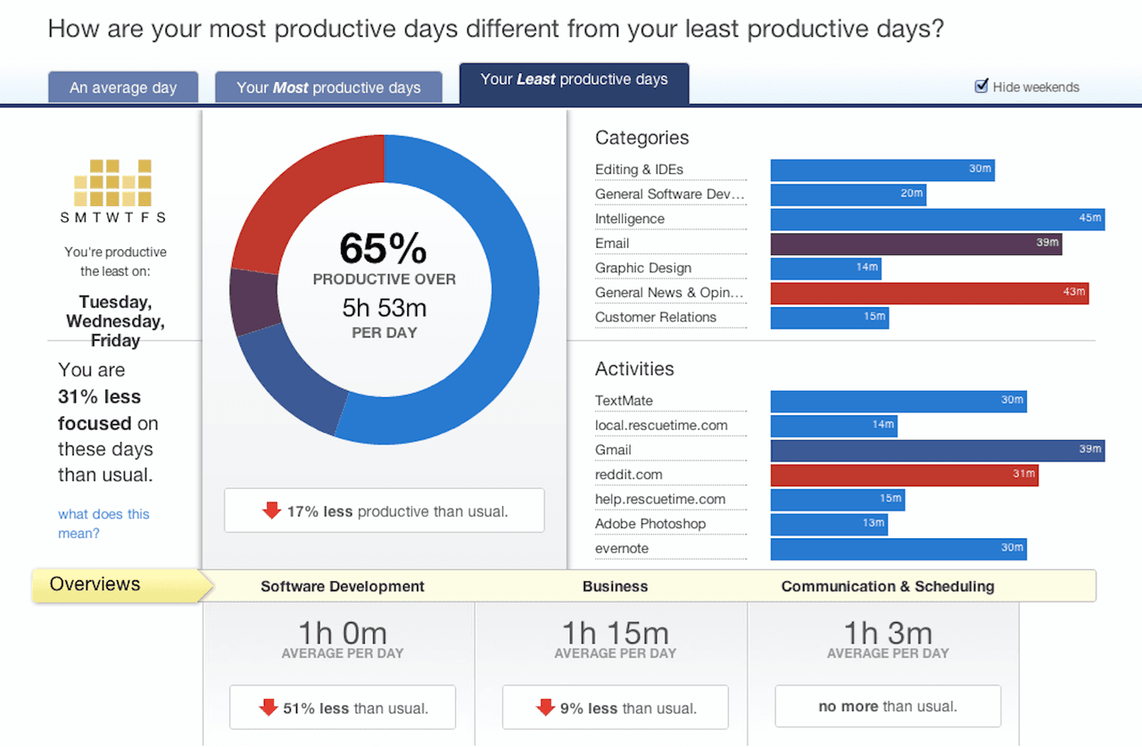Click red arrow next to 9% less

pos(544,708)
